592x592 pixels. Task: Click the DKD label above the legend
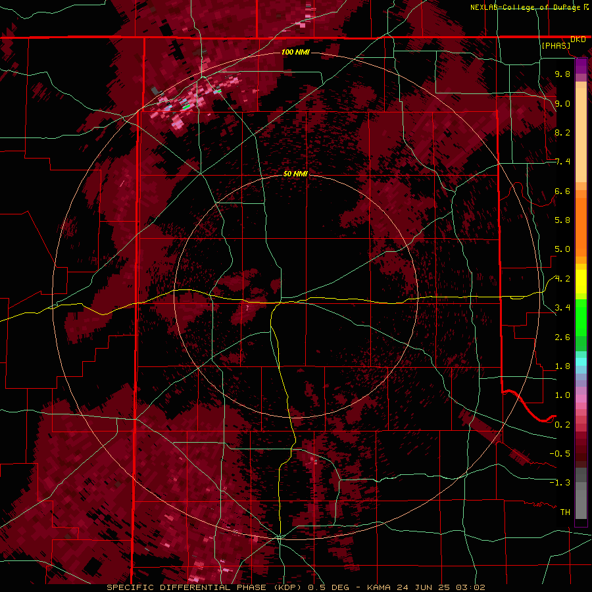[578, 39]
